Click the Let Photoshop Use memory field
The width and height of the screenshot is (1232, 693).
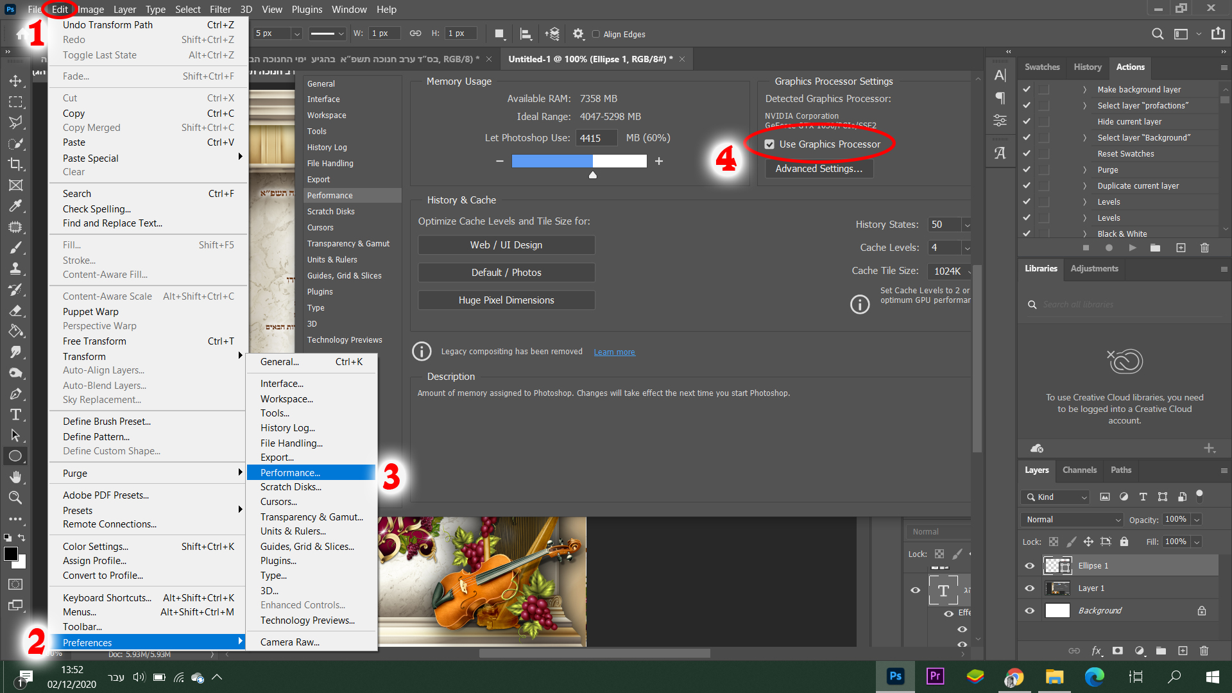[596, 138]
